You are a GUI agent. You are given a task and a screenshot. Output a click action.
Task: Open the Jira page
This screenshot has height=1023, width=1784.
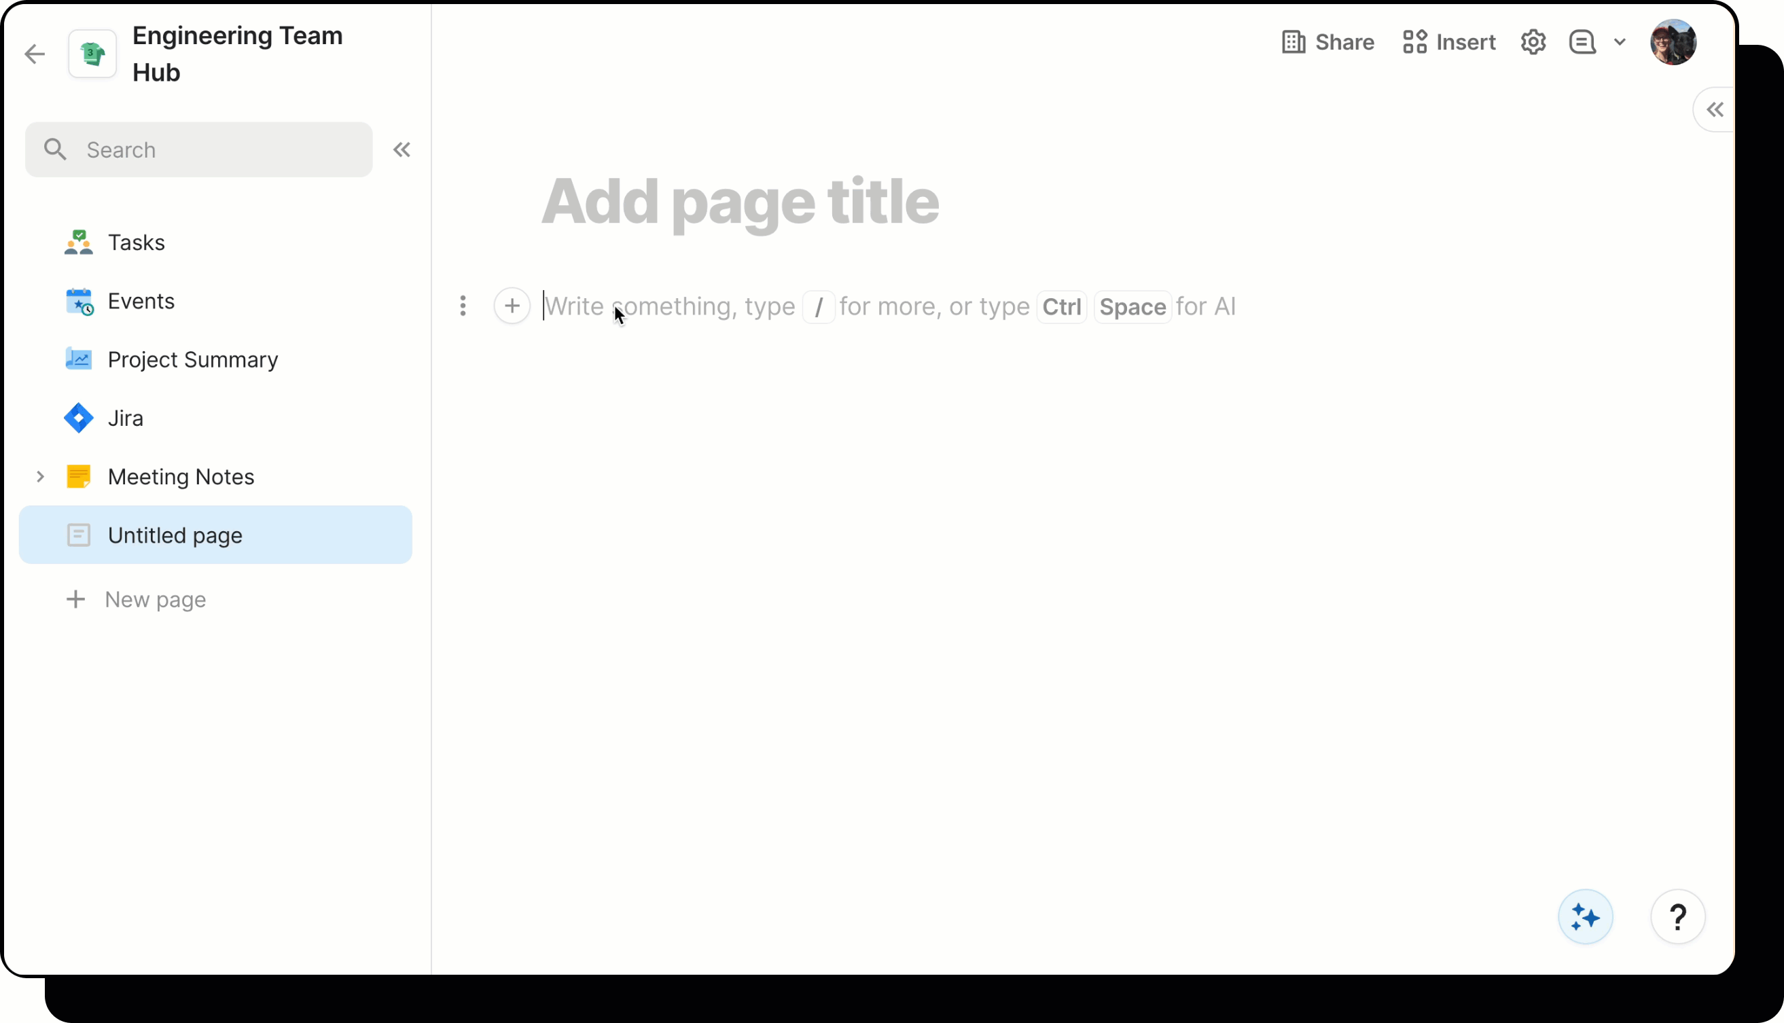coord(124,417)
